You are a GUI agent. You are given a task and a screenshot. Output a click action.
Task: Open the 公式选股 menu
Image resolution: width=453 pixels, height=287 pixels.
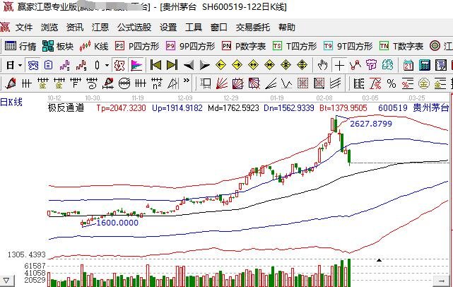click(134, 28)
